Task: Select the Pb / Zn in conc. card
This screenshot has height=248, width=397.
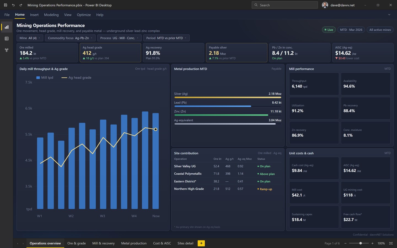Action: pyautogui.click(x=300, y=52)
